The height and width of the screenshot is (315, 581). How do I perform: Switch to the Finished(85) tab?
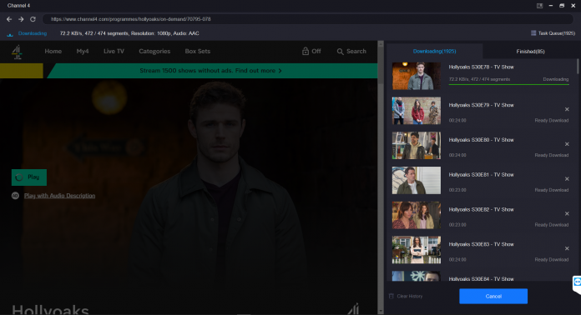530,52
